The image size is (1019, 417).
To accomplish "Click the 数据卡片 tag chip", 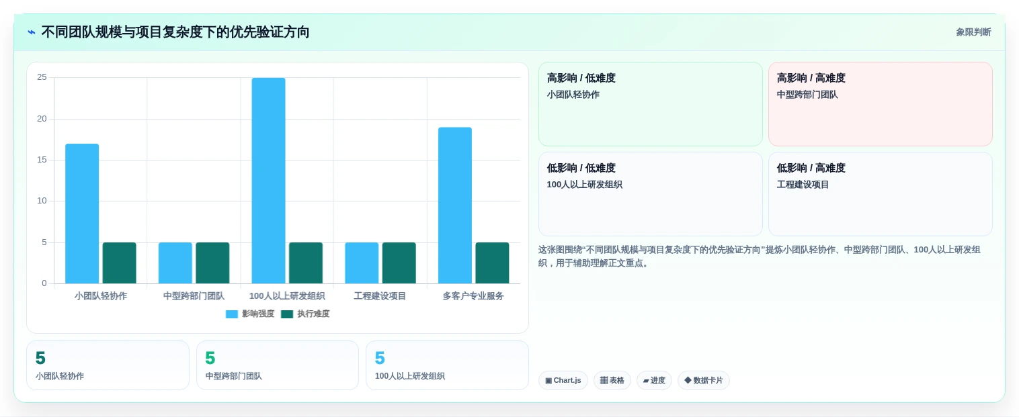I will click(x=704, y=381).
